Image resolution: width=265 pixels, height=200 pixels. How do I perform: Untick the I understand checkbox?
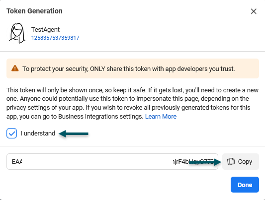tap(11, 133)
